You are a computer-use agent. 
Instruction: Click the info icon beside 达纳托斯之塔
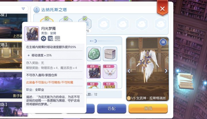[x=37, y=10]
